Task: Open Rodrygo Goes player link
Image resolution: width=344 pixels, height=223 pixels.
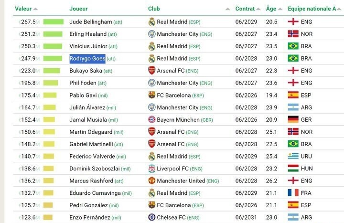Action: (87, 59)
